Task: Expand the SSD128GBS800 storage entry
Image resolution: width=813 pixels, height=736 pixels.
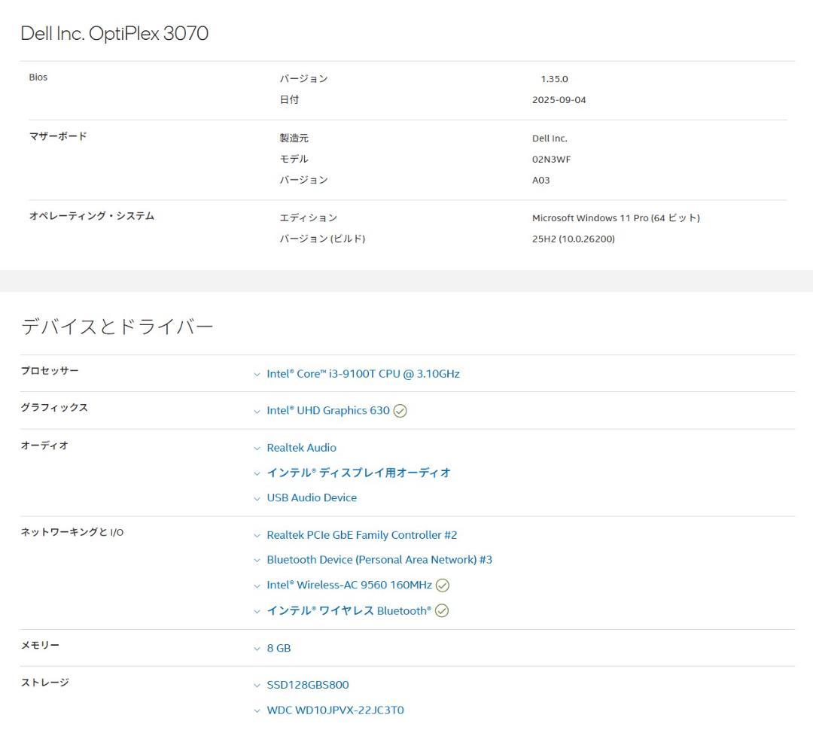Action: coord(257,685)
